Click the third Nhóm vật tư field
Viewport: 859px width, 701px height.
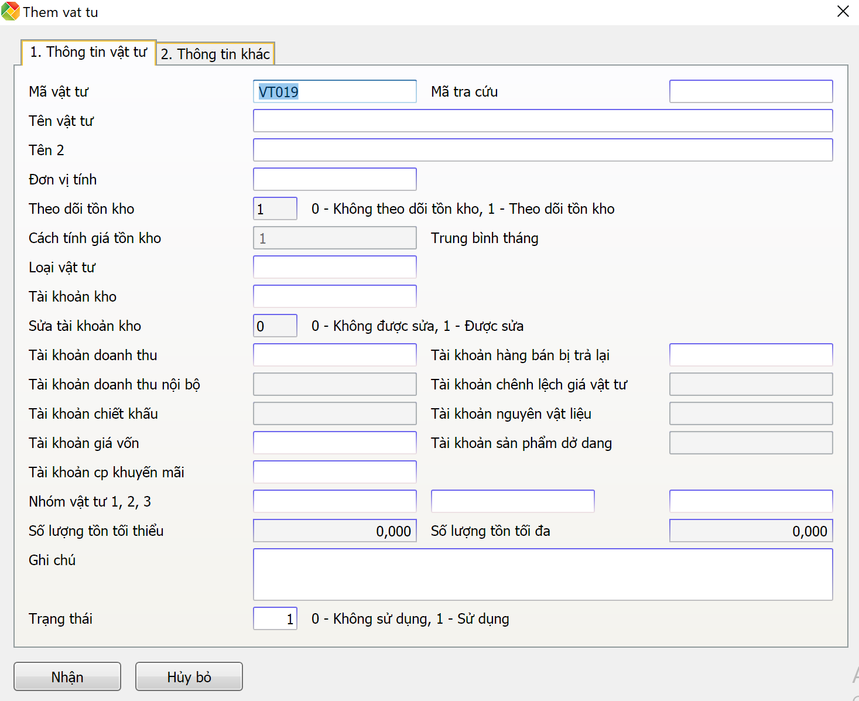pos(751,501)
